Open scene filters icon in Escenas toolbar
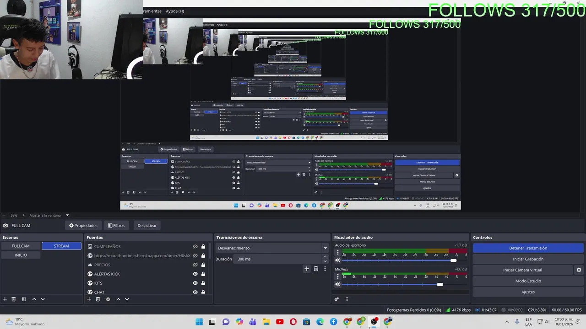The height and width of the screenshot is (329, 586). [x=24, y=299]
